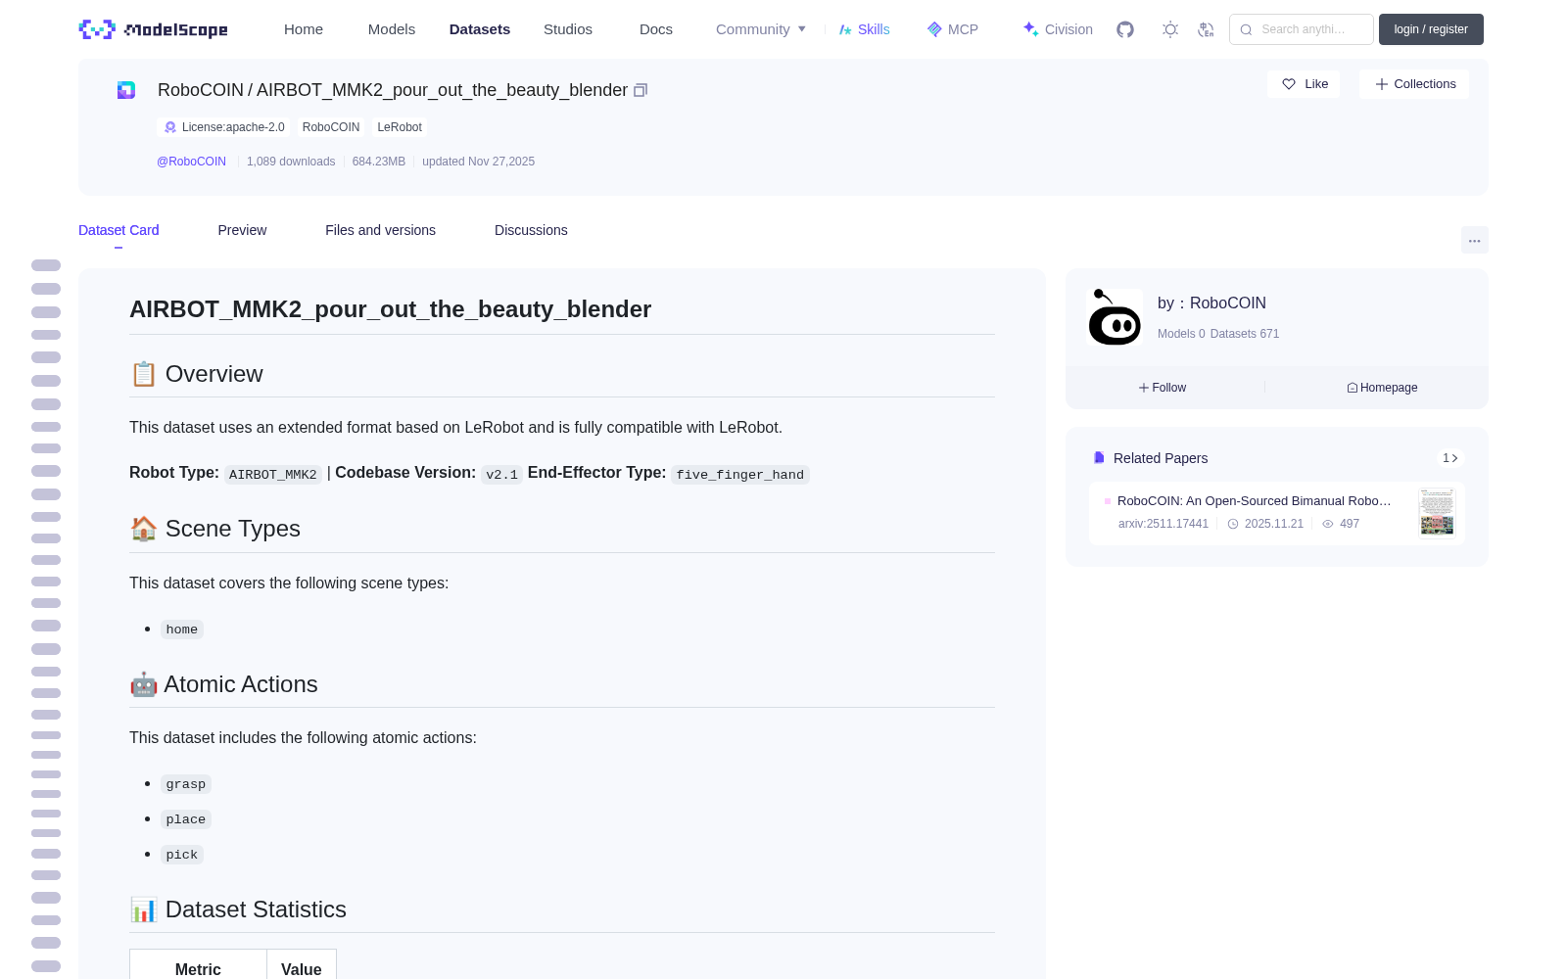
Task: Click the LeRobot tag chip
Action: point(400,127)
